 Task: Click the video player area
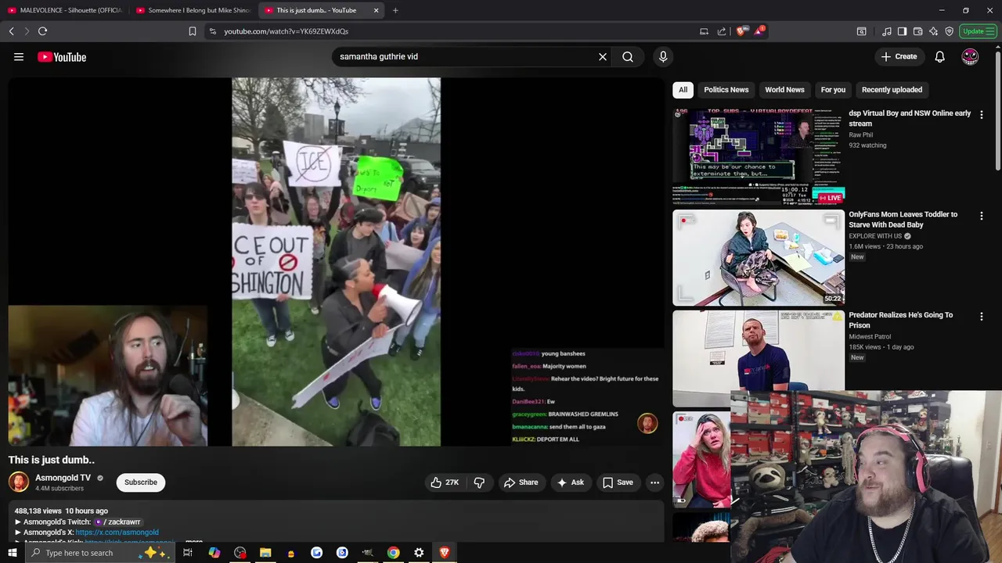(336, 262)
